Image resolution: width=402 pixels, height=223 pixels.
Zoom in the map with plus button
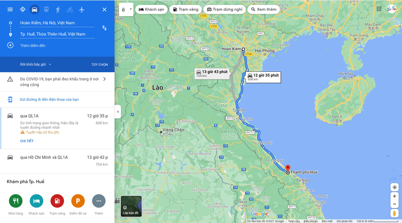[394, 196]
